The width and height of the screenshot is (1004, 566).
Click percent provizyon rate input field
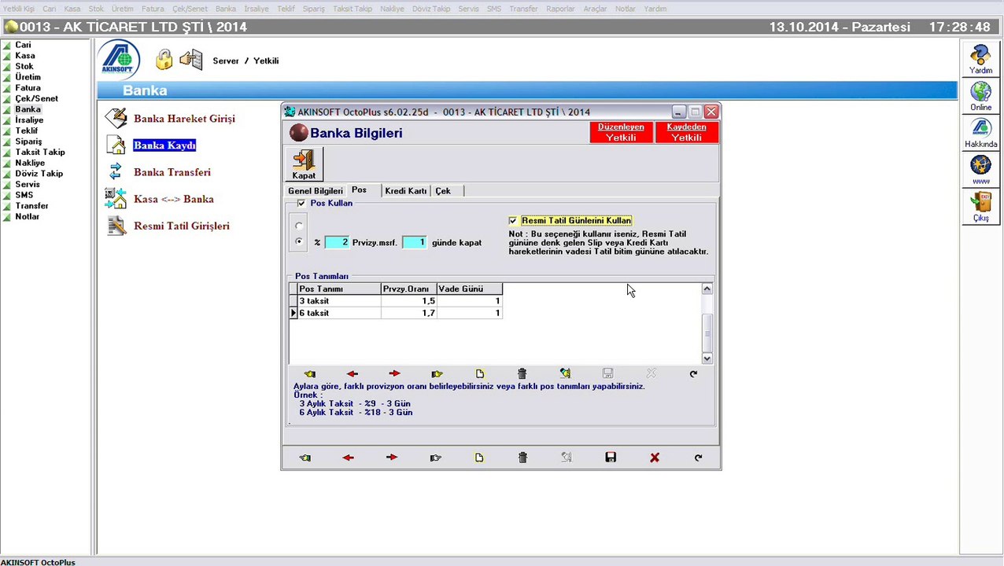(x=337, y=242)
